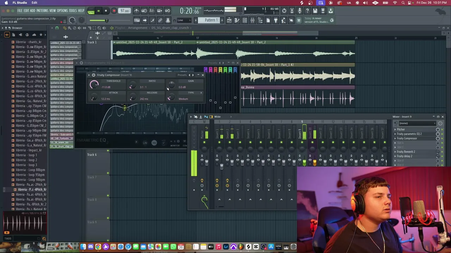Click the microphone one-click audio recording icon
451x253 pixels.
point(299,11)
